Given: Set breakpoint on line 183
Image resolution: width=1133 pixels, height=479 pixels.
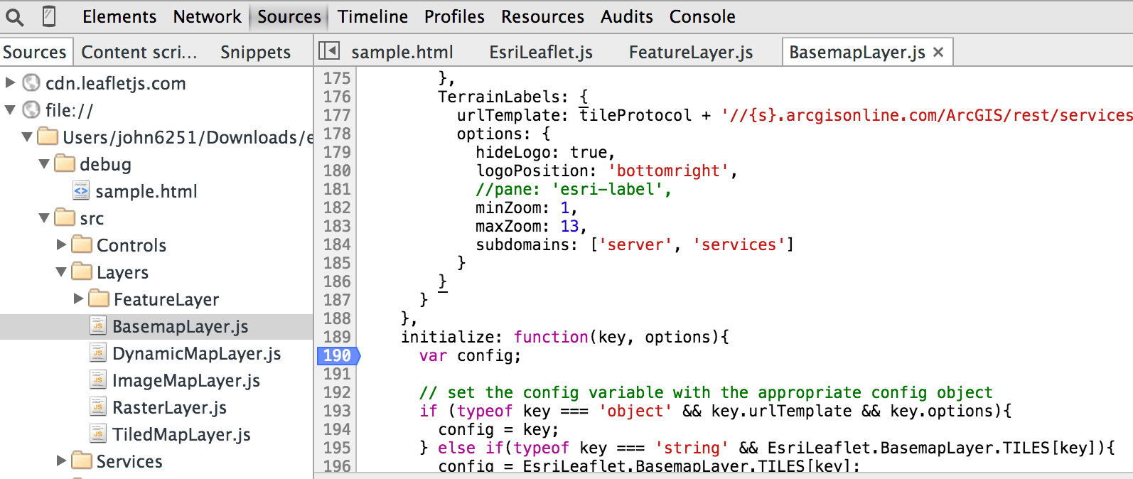Looking at the screenshot, I should [x=337, y=226].
